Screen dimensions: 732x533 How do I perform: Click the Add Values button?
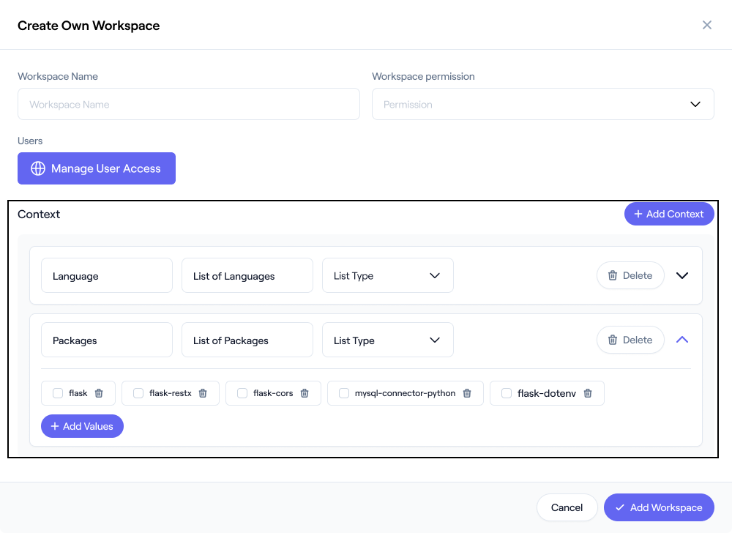[82, 426]
